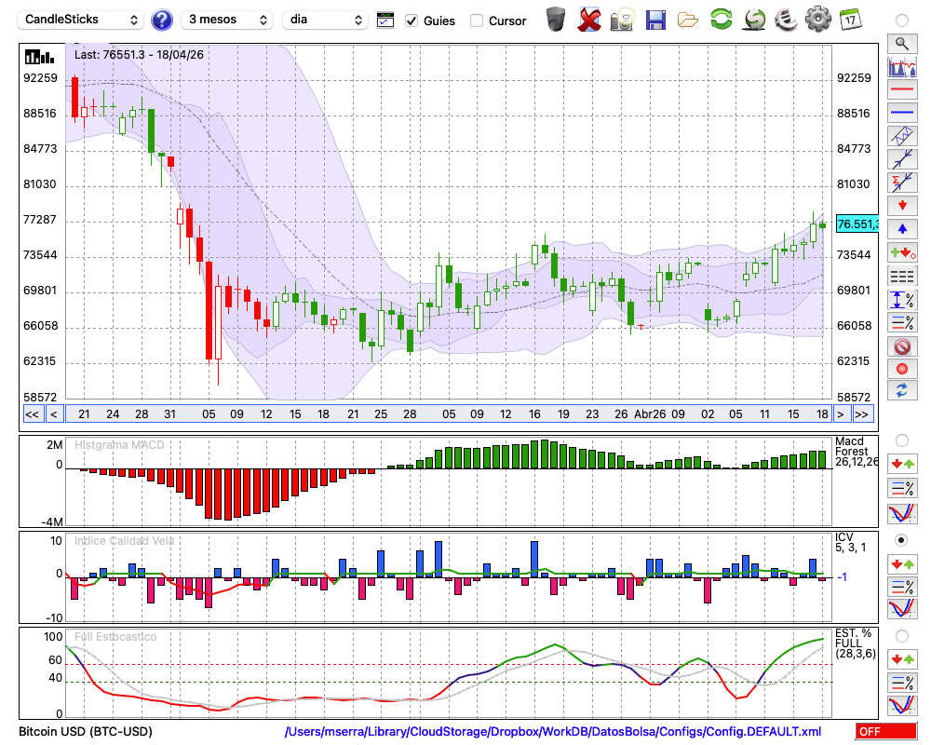Open the Config.DEFAULT.xml file path link
931x745 pixels.
coord(553,731)
